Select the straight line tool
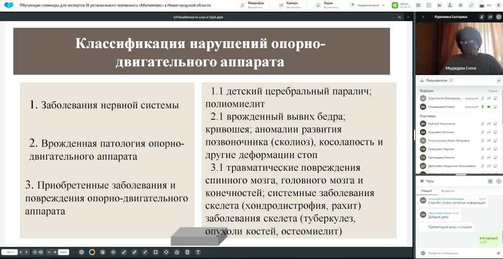The height and width of the screenshot is (259, 503). (x=145, y=252)
